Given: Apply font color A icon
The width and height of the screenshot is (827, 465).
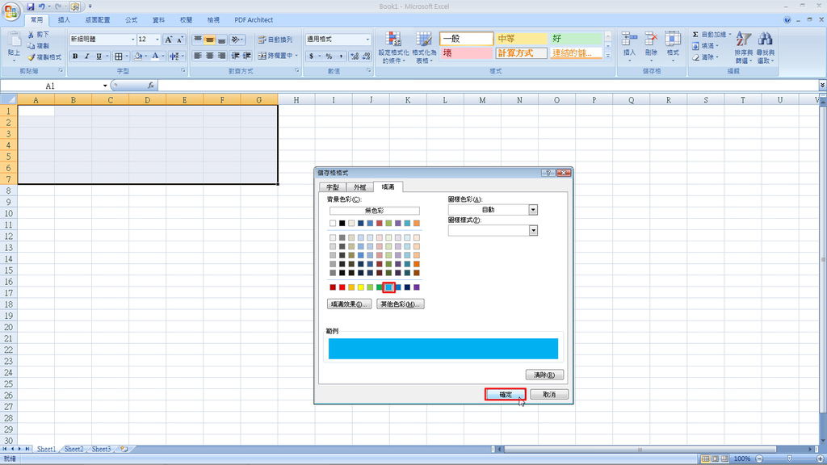Looking at the screenshot, I should point(155,57).
